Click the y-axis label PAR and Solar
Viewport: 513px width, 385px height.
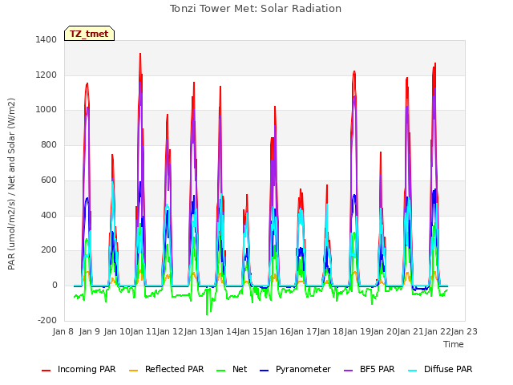click(11, 184)
